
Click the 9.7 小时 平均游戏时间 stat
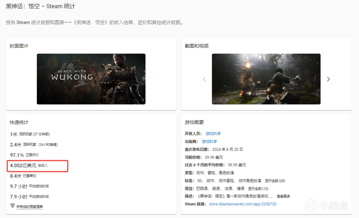(29, 186)
